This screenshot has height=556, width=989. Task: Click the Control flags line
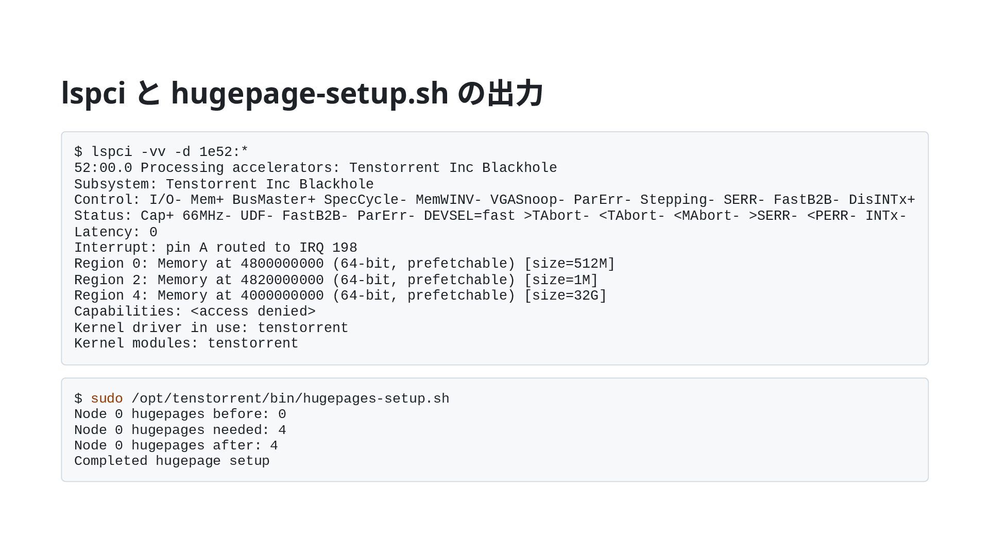(x=494, y=200)
